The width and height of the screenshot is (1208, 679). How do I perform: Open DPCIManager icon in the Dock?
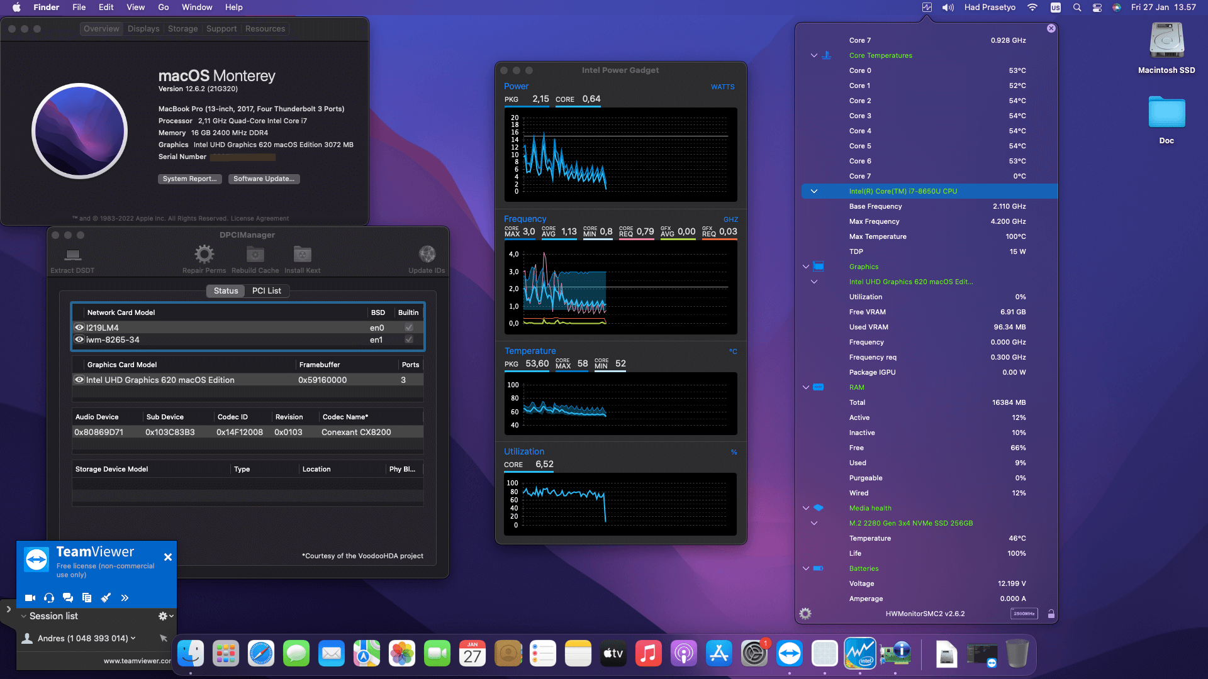[x=895, y=654]
